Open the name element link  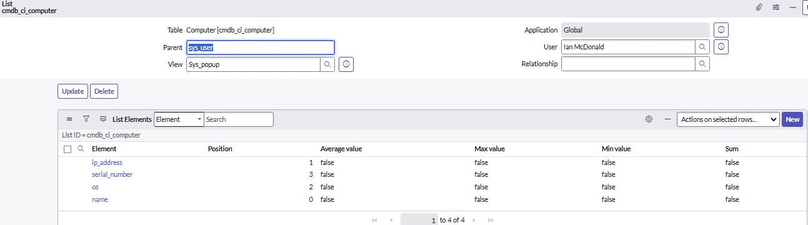(x=100, y=199)
